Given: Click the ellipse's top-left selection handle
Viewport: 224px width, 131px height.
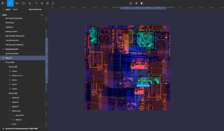Looking at the screenshot, I should point(120,38).
